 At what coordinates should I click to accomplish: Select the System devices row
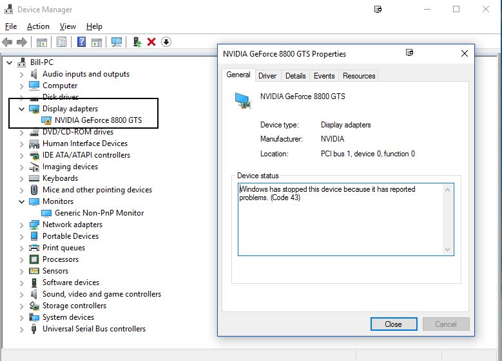click(x=68, y=317)
